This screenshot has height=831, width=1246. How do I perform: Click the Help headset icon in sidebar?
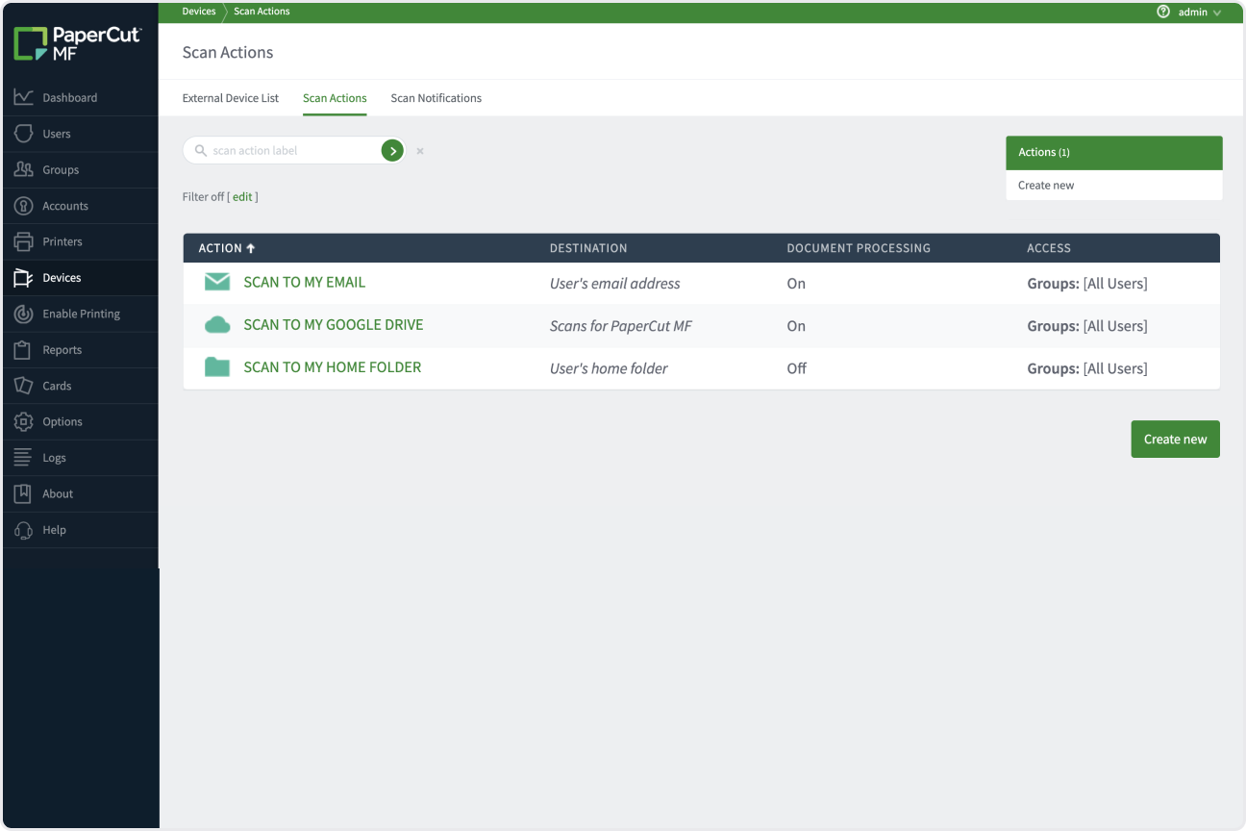[24, 530]
